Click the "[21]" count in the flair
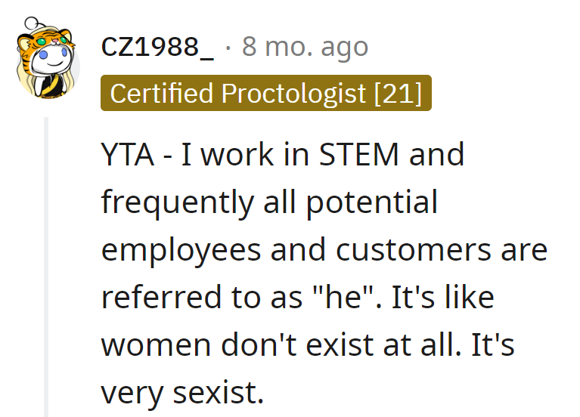Screen dimensions: 580x417 pos(398,93)
